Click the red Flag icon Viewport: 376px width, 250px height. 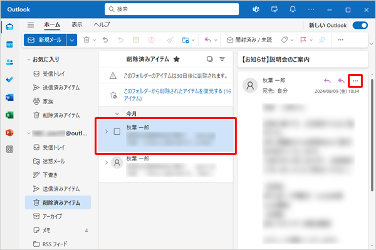click(303, 40)
